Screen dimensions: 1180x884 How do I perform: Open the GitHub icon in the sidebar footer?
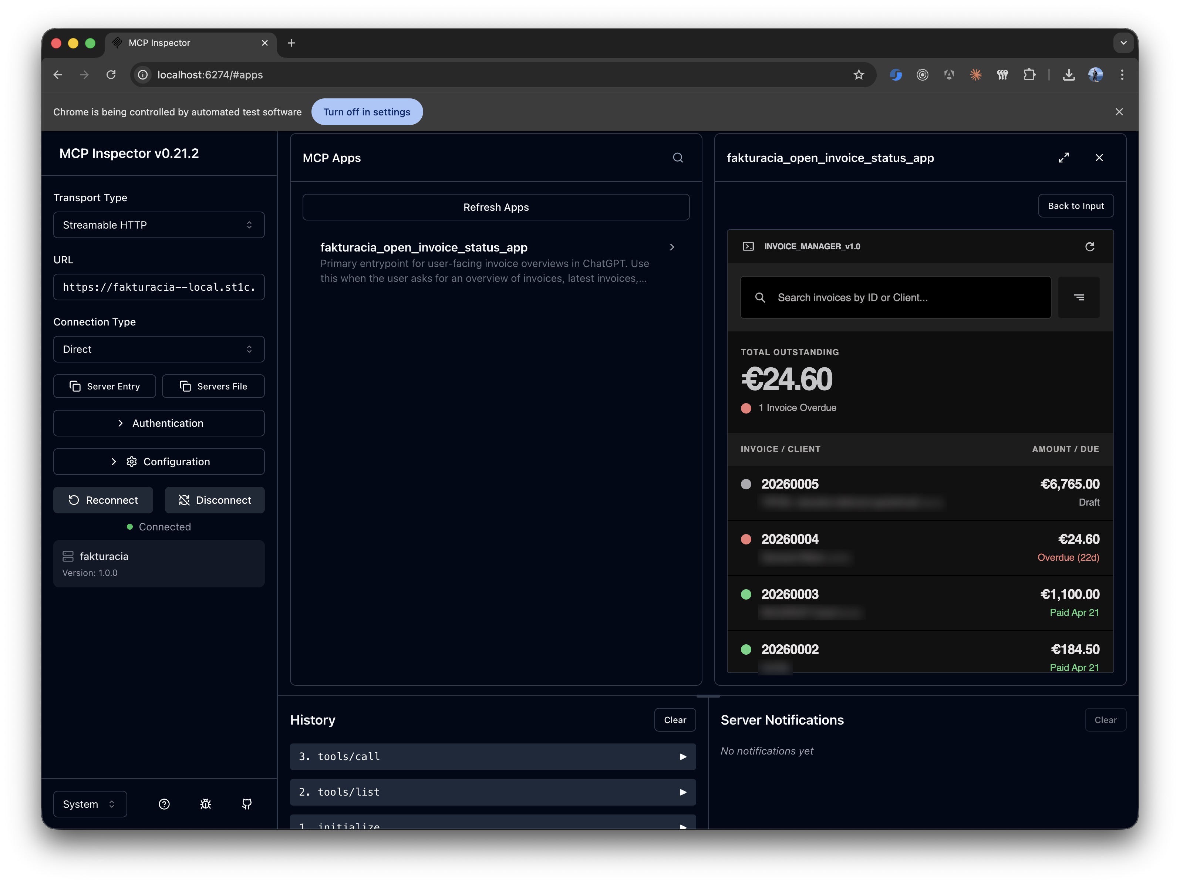pos(247,804)
